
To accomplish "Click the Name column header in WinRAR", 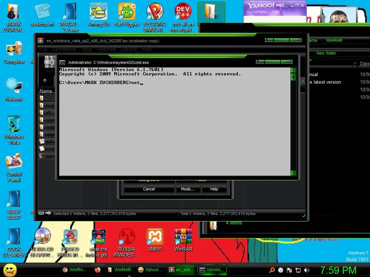I will point(46,91).
